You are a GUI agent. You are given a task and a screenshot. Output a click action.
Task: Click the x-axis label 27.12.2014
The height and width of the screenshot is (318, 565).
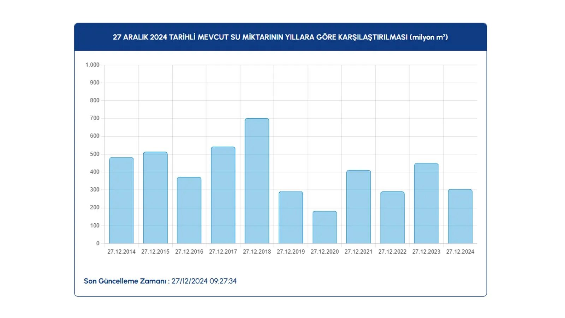121,252
